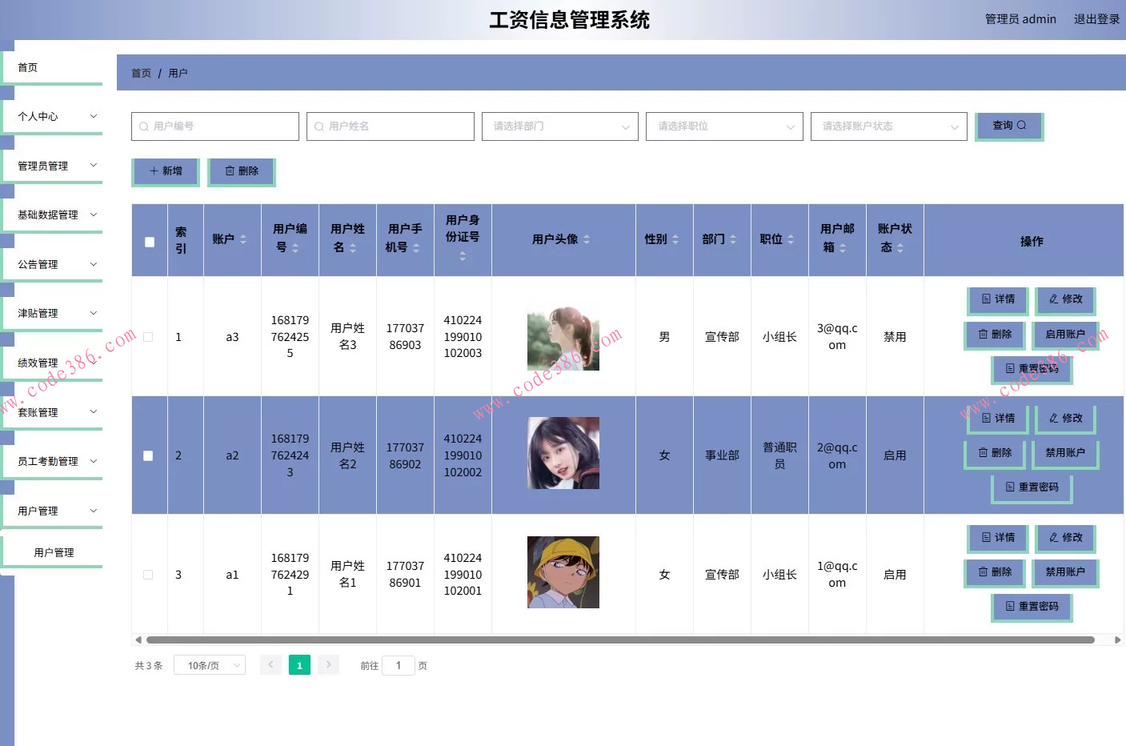This screenshot has height=746, width=1126.
Task: Click 重置密码 for account a1
Action: point(1032,607)
